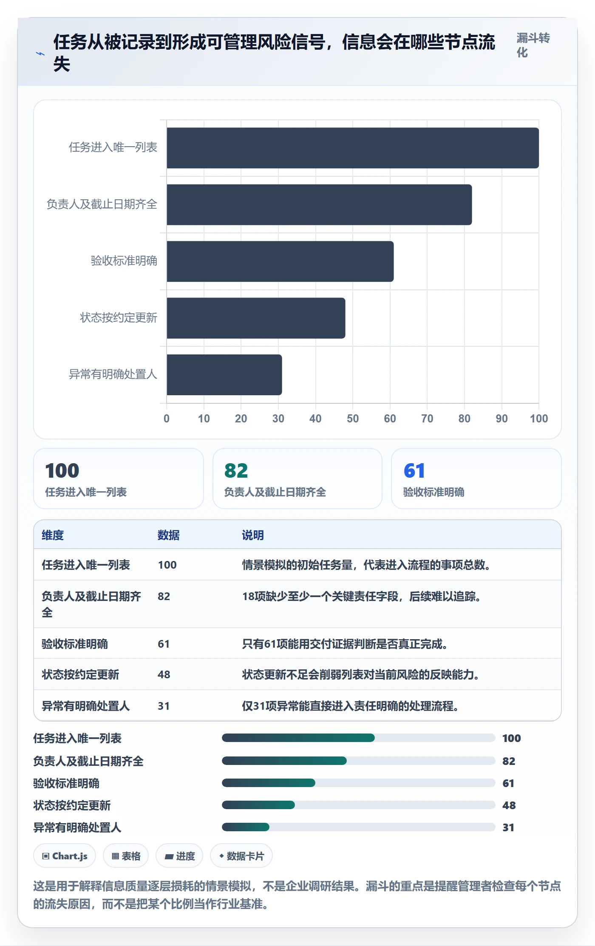Image resolution: width=595 pixels, height=946 pixels.
Task: Click the 82 data card
Action: 297,479
